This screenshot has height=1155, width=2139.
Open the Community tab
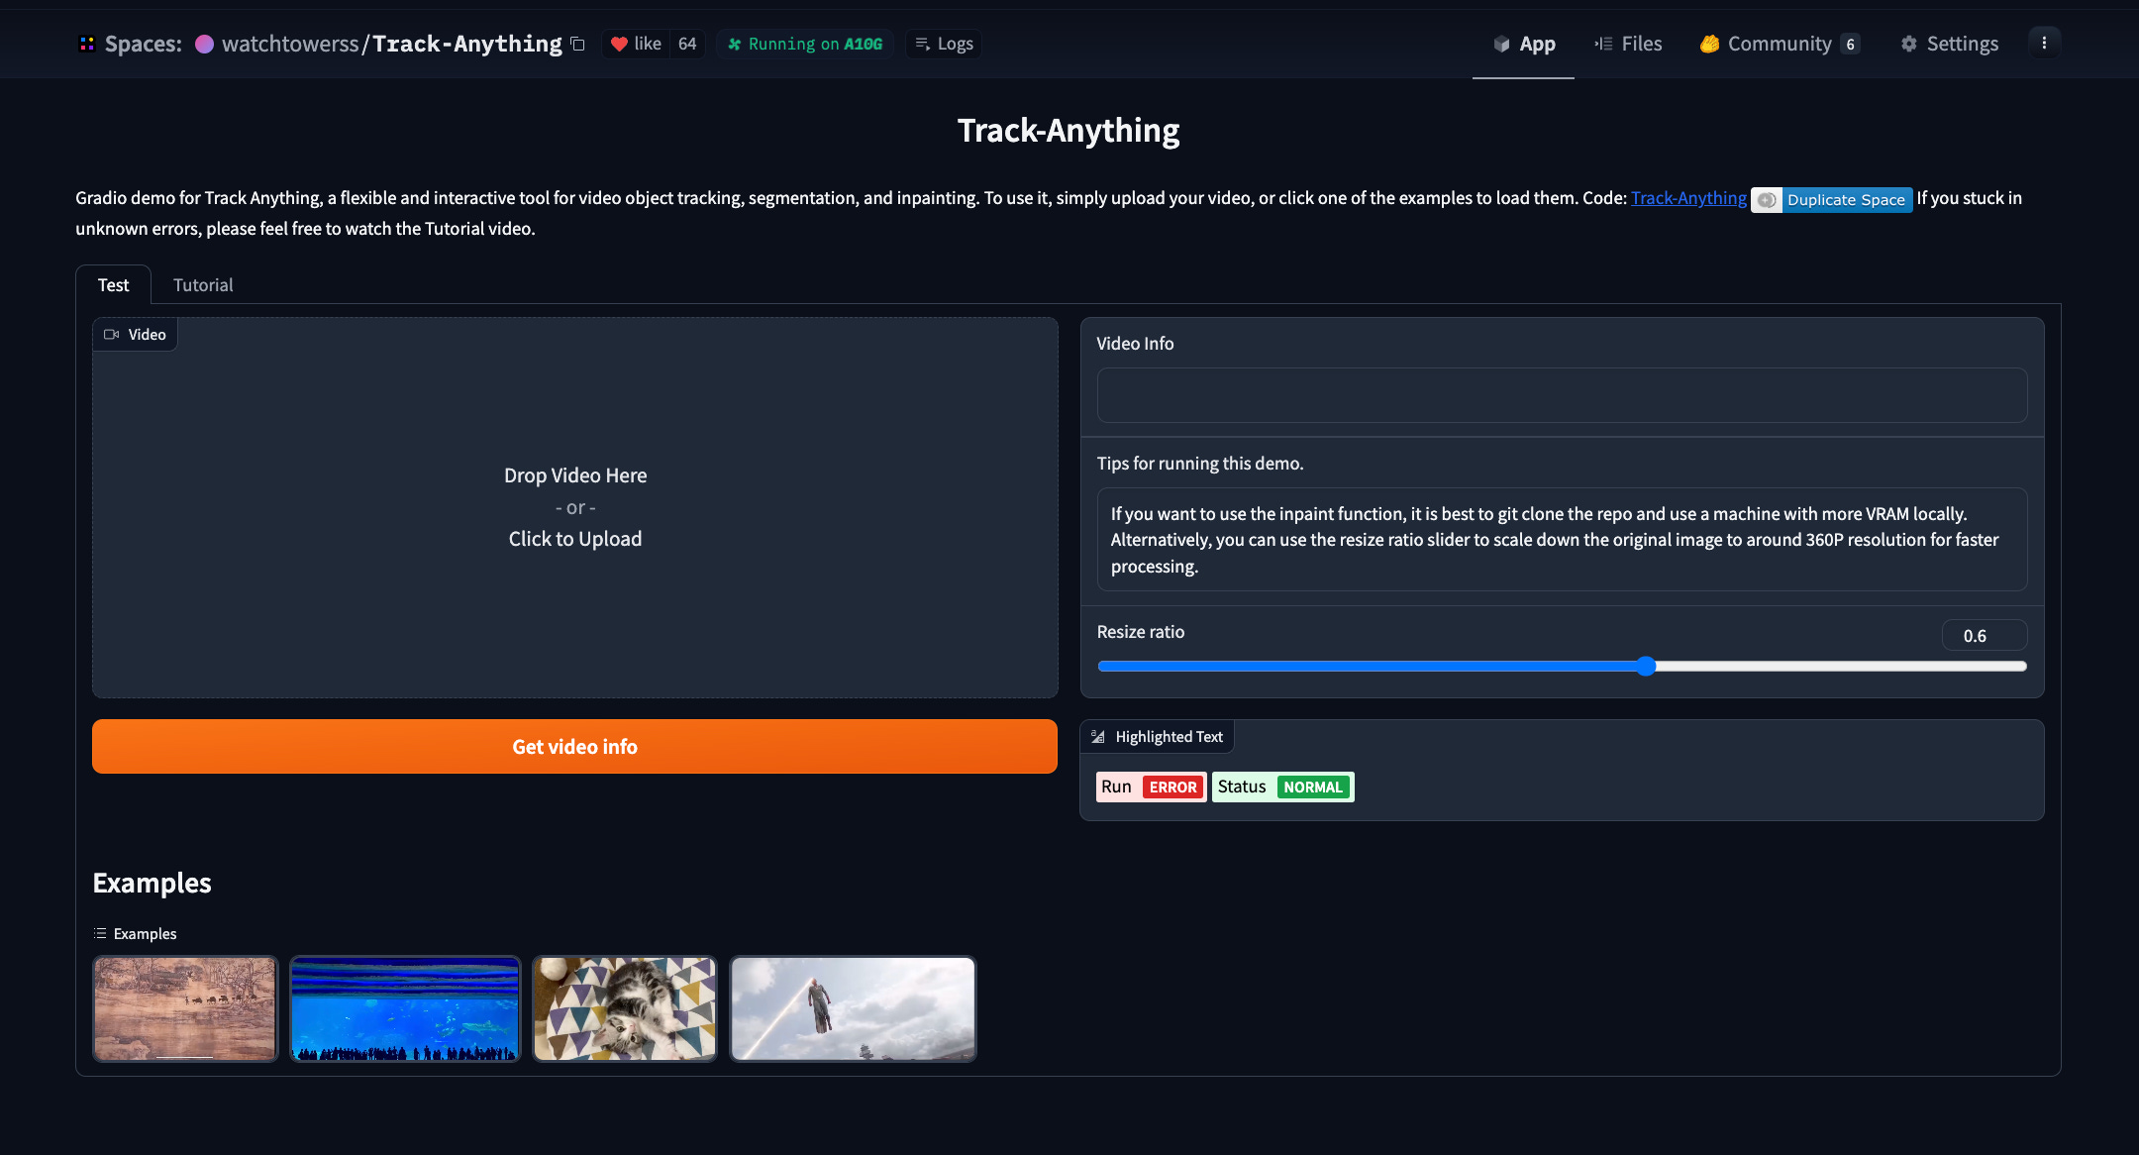pyautogui.click(x=1780, y=44)
